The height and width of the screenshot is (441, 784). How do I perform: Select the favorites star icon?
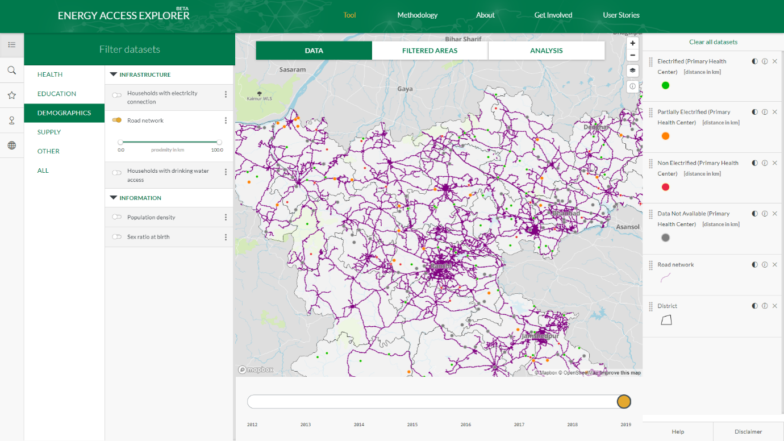click(11, 95)
